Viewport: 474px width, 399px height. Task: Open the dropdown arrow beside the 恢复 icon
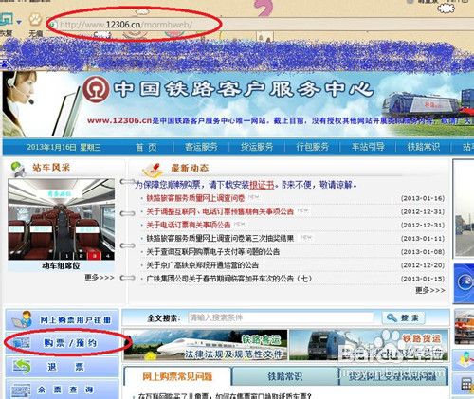click(19, 22)
